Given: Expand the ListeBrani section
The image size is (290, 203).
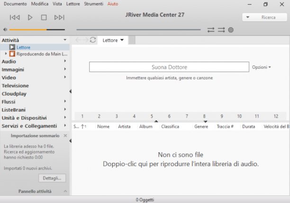Looking at the screenshot, I should tap(65, 109).
